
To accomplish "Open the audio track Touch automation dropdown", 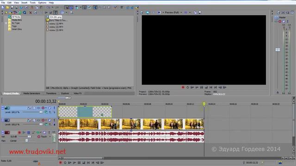I will 50,136.
